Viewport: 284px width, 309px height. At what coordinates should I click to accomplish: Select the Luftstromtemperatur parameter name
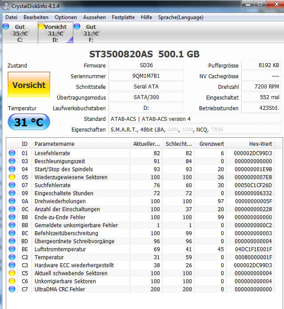[60, 249]
